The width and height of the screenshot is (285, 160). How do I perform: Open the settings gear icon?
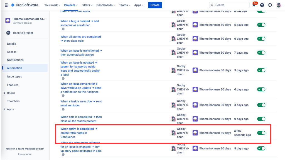pos(270,5)
